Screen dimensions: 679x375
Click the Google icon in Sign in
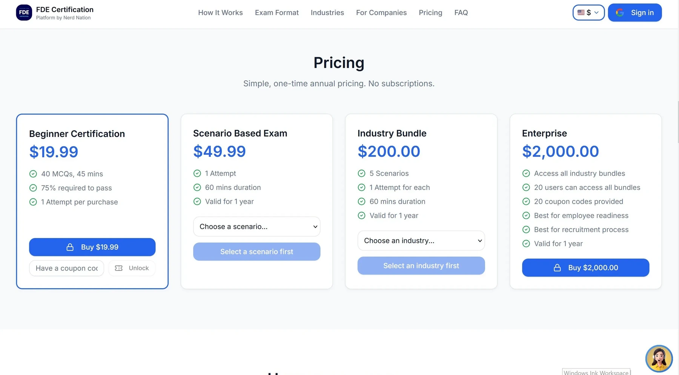pyautogui.click(x=620, y=12)
